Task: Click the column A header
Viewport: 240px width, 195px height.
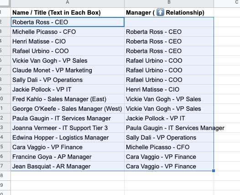Action: pos(68,2)
